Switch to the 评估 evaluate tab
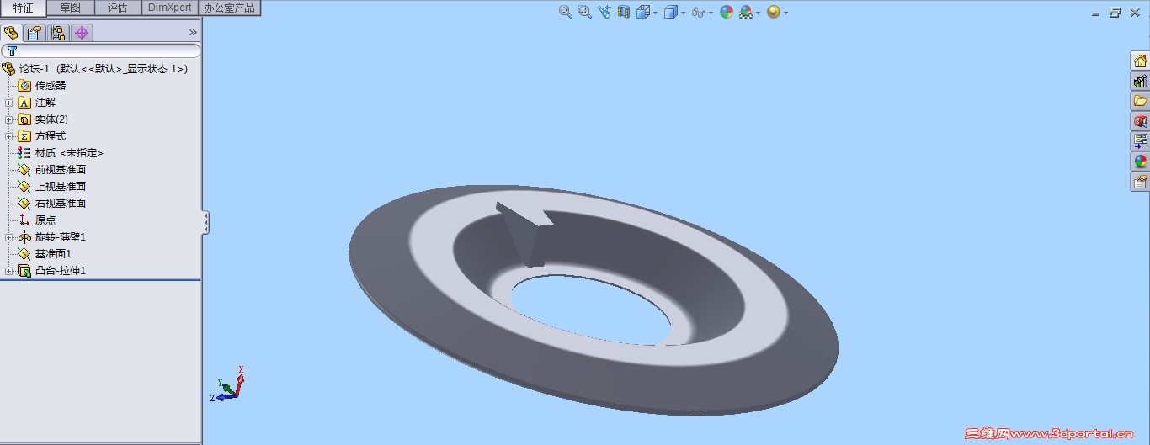 [x=117, y=8]
